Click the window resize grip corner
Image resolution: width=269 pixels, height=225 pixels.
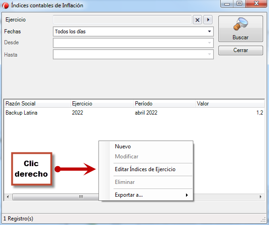coord(263,220)
